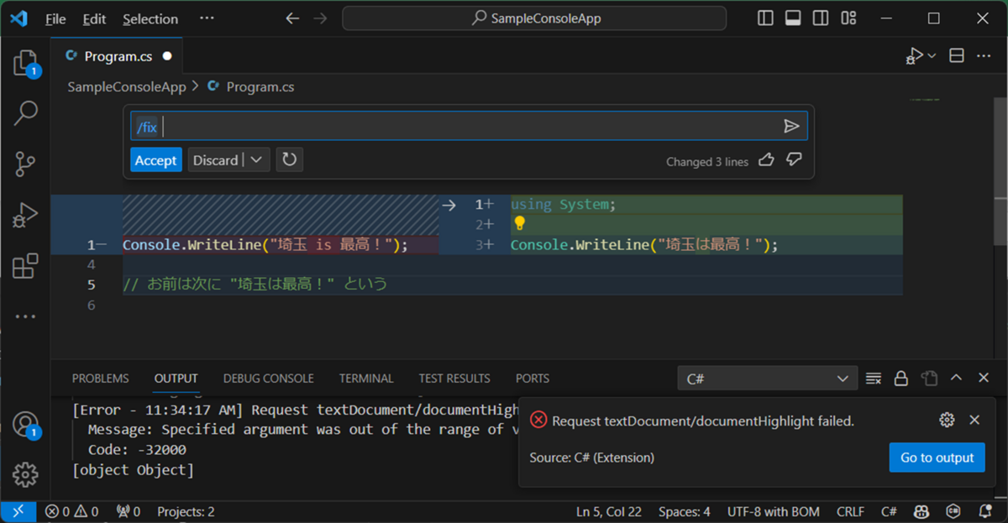Viewport: 1008px width, 523px height.
Task: Mark the suggestion helpful with thumbs up
Action: pyautogui.click(x=766, y=160)
